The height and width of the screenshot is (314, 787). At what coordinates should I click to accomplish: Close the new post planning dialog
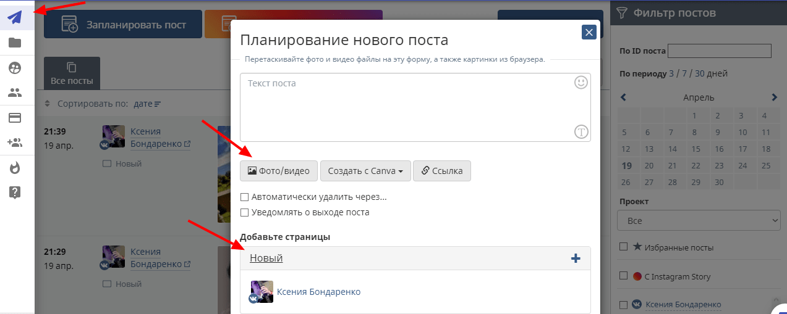[x=589, y=32]
